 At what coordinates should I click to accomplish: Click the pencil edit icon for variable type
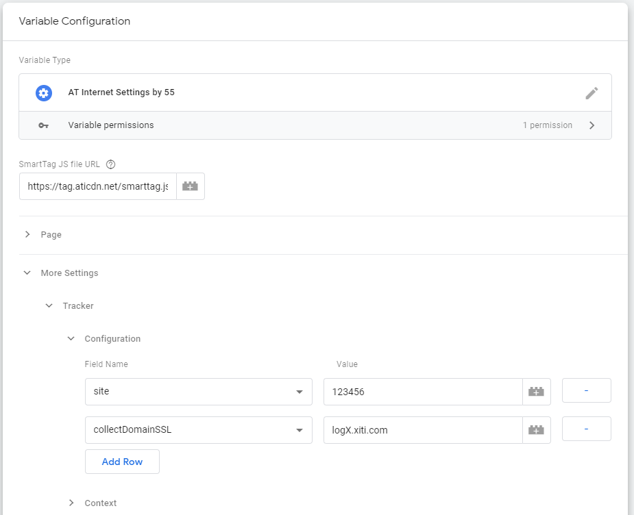tap(592, 93)
